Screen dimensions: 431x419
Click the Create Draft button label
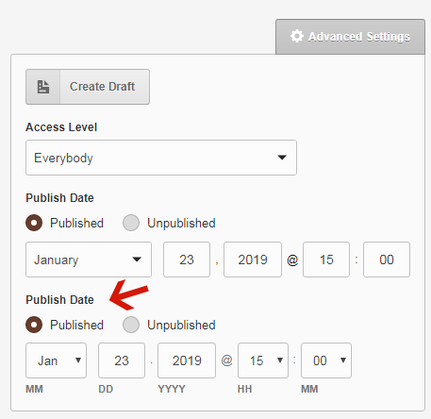tap(102, 87)
